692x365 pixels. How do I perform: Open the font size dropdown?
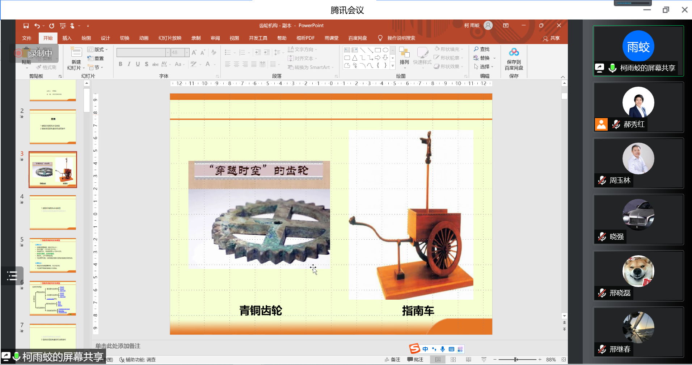click(x=187, y=53)
